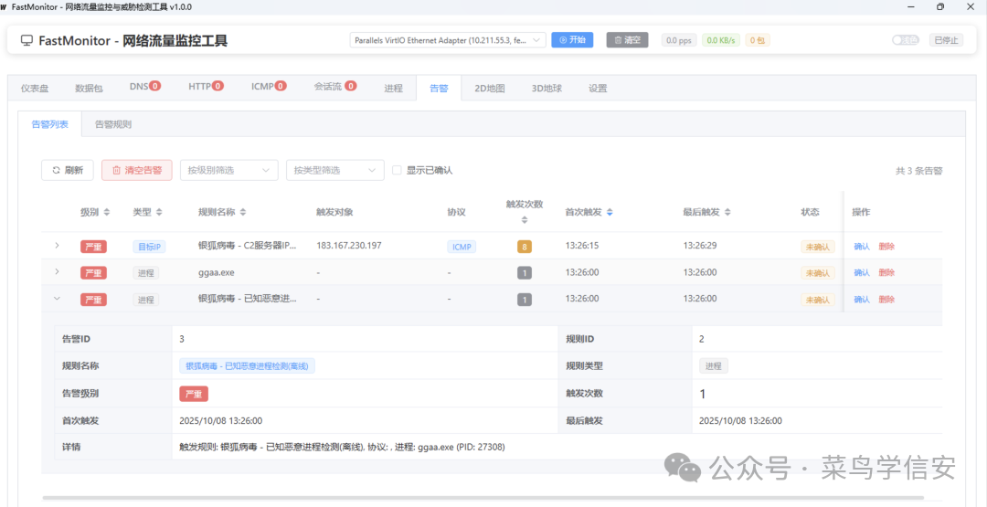This screenshot has width=987, height=507.
Task: Collapse the expanded 已知恶意进程 alert row
Action: click(x=57, y=299)
